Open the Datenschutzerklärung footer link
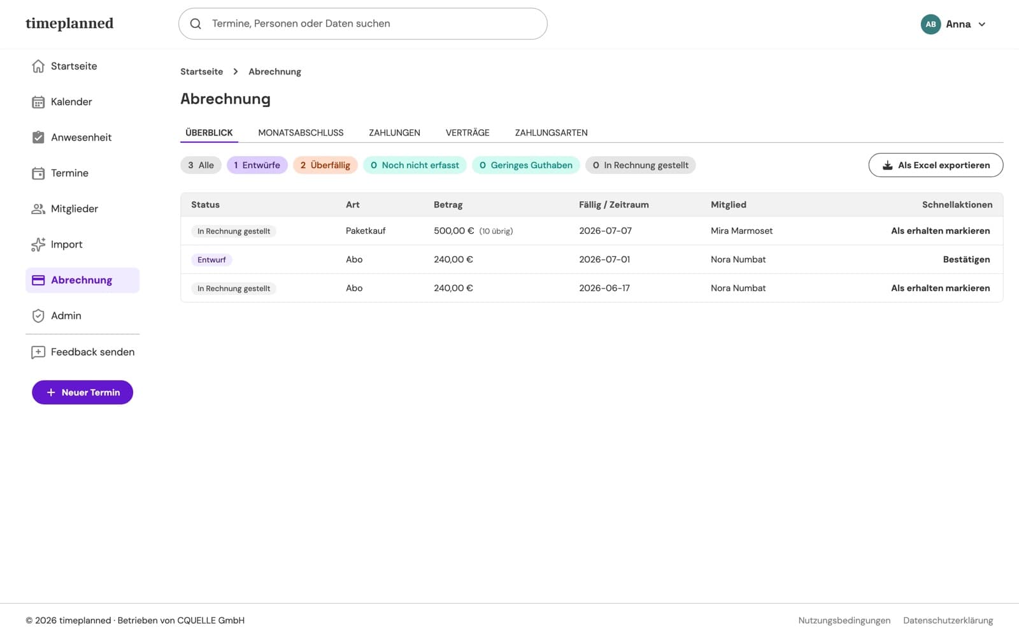This screenshot has height=637, width=1019. (948, 620)
